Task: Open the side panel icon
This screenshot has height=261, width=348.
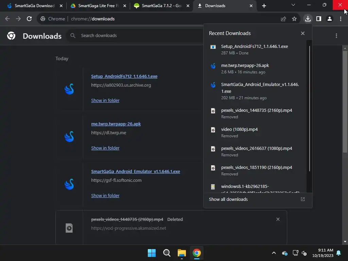Action: click(319, 19)
